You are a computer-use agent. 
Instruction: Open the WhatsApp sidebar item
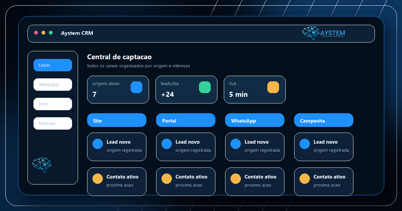53,84
